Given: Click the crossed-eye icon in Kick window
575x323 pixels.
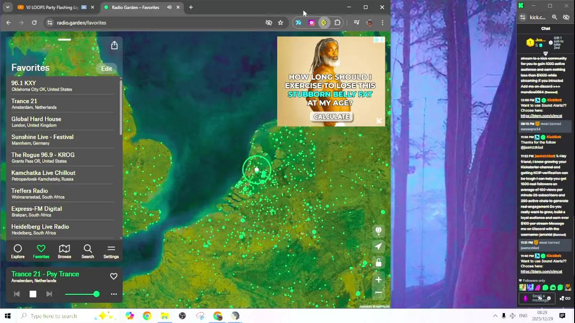Looking at the screenshot, I should 566,17.
